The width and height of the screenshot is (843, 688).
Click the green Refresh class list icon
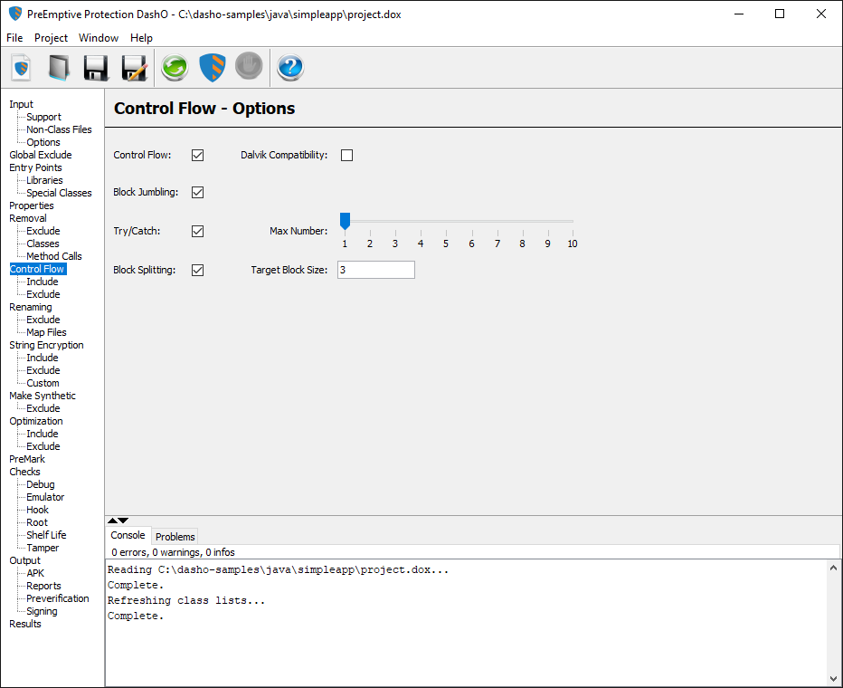(x=175, y=68)
